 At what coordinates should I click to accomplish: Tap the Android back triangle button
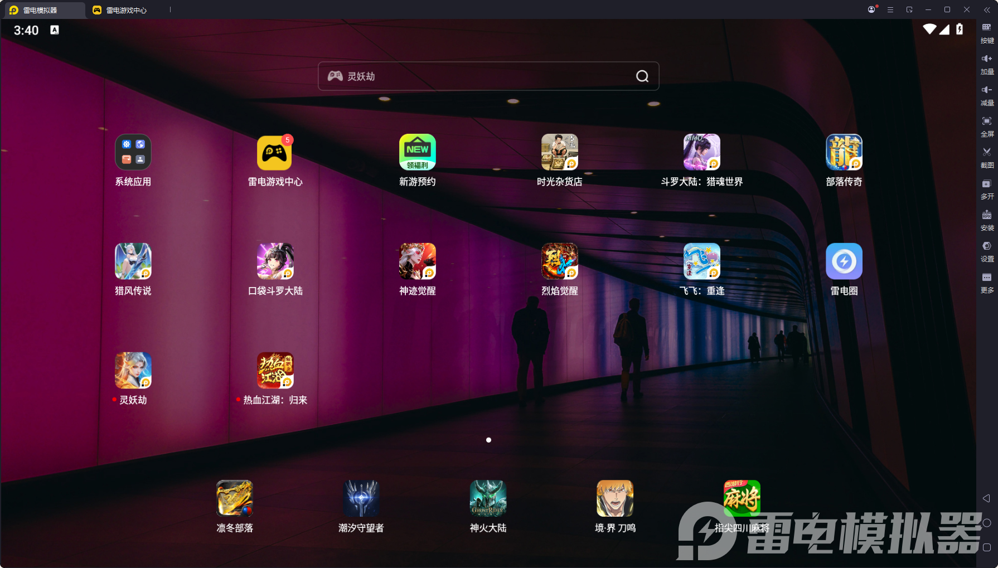(x=986, y=498)
